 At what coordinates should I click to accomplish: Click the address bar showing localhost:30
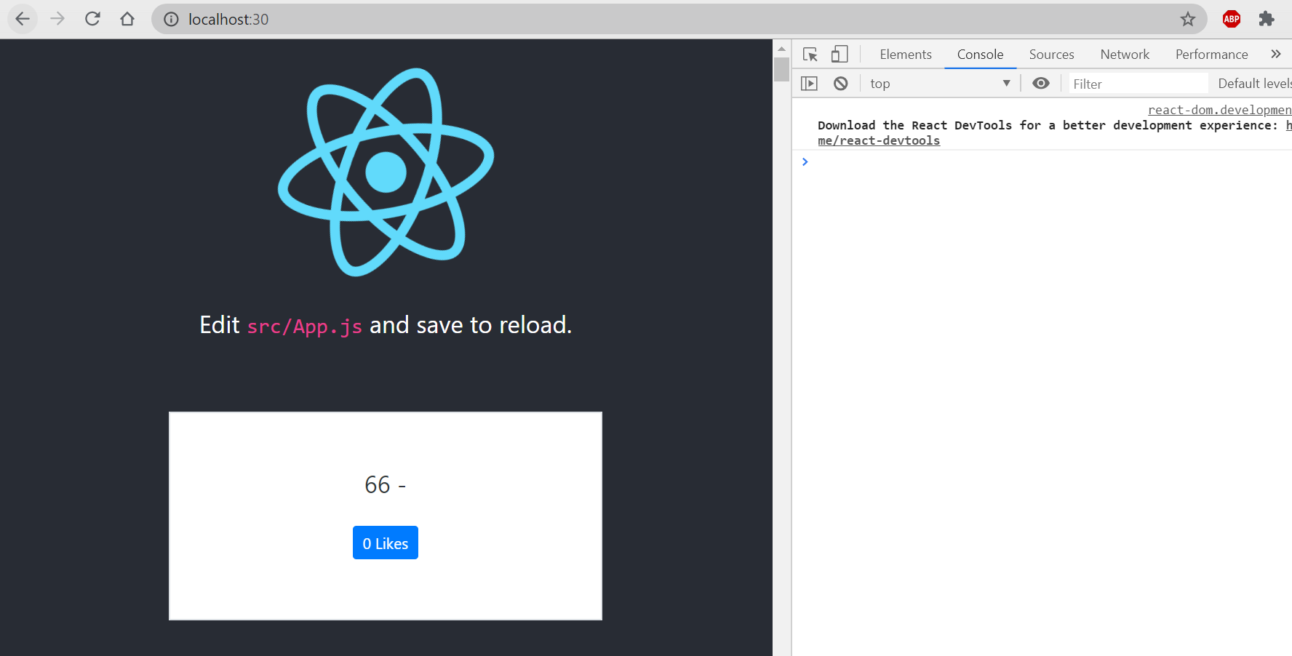coord(679,19)
